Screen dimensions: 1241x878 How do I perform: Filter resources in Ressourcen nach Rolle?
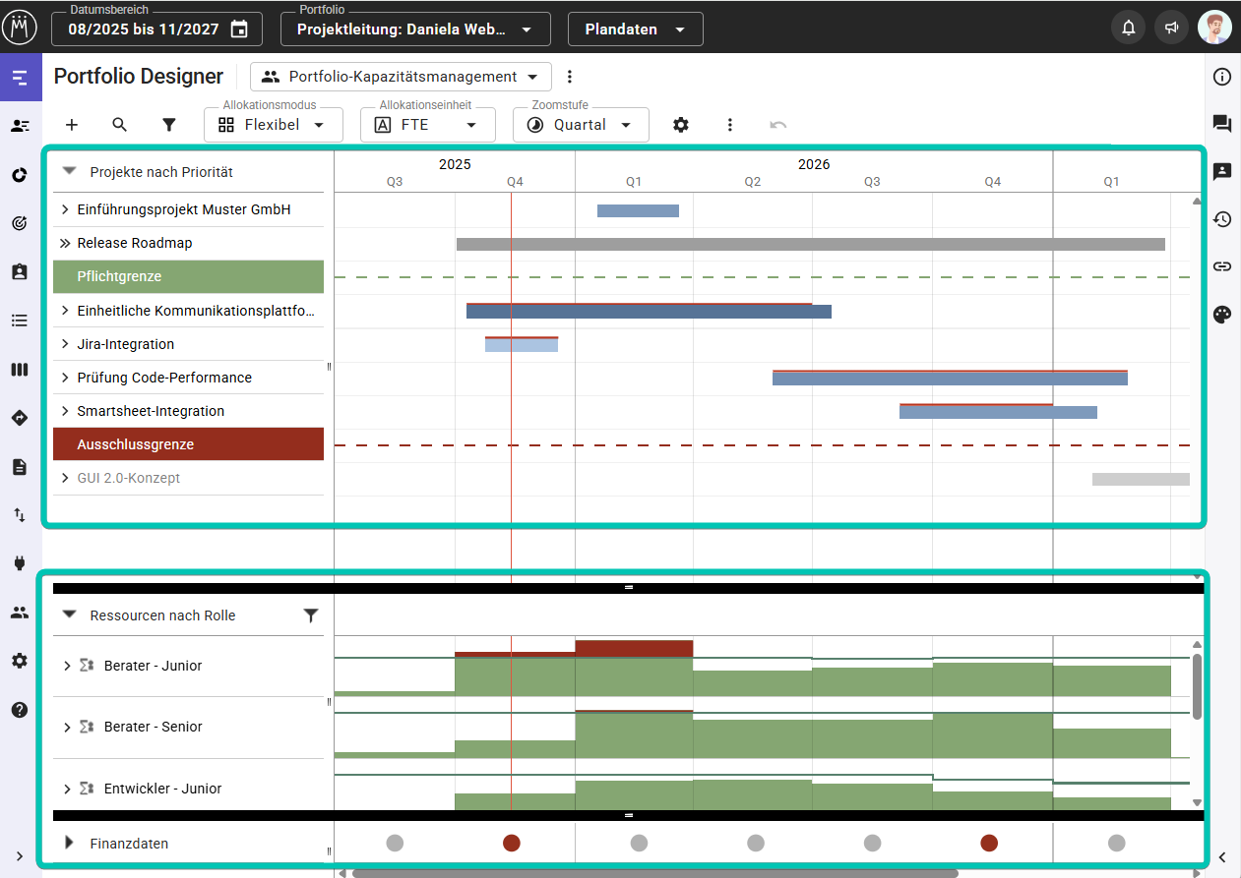(x=311, y=615)
